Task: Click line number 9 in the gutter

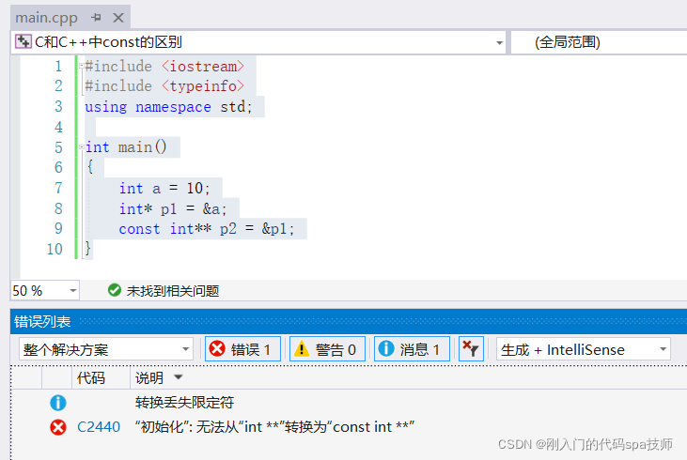Action: 58,228
